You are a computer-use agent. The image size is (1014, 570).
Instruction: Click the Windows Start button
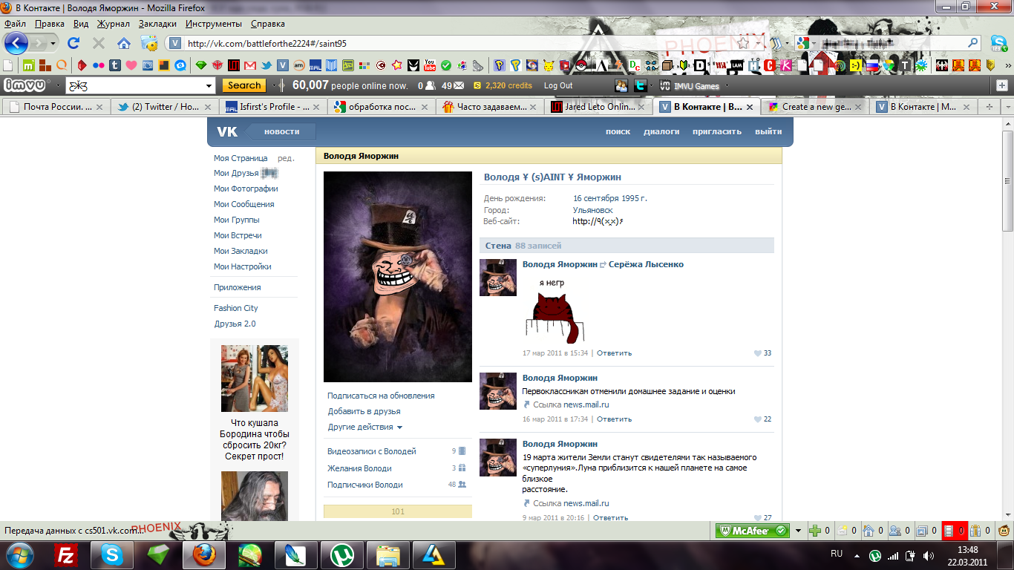coord(19,554)
